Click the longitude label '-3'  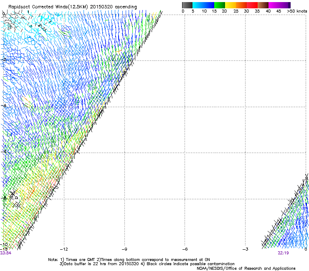pyautogui.click(x=245, y=249)
